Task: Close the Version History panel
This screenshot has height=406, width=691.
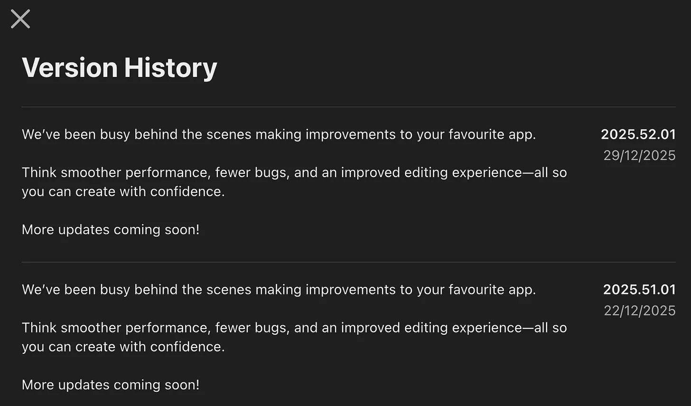Action: pyautogui.click(x=20, y=19)
